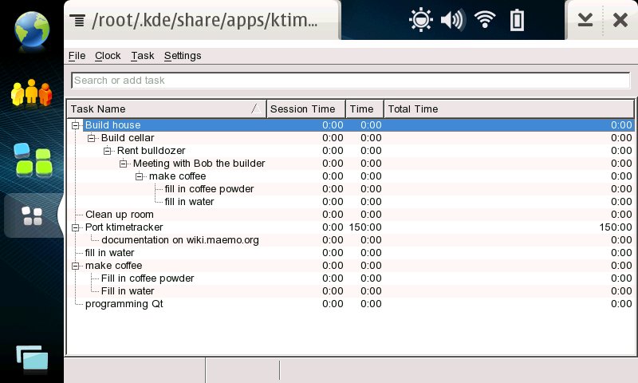Collapse the Build cellar subtask

[x=92, y=138]
